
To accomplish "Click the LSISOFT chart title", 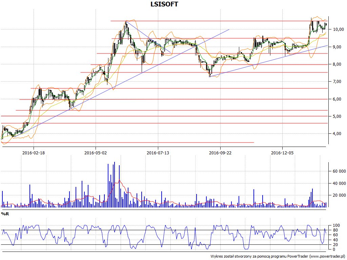I will tap(164, 4).
